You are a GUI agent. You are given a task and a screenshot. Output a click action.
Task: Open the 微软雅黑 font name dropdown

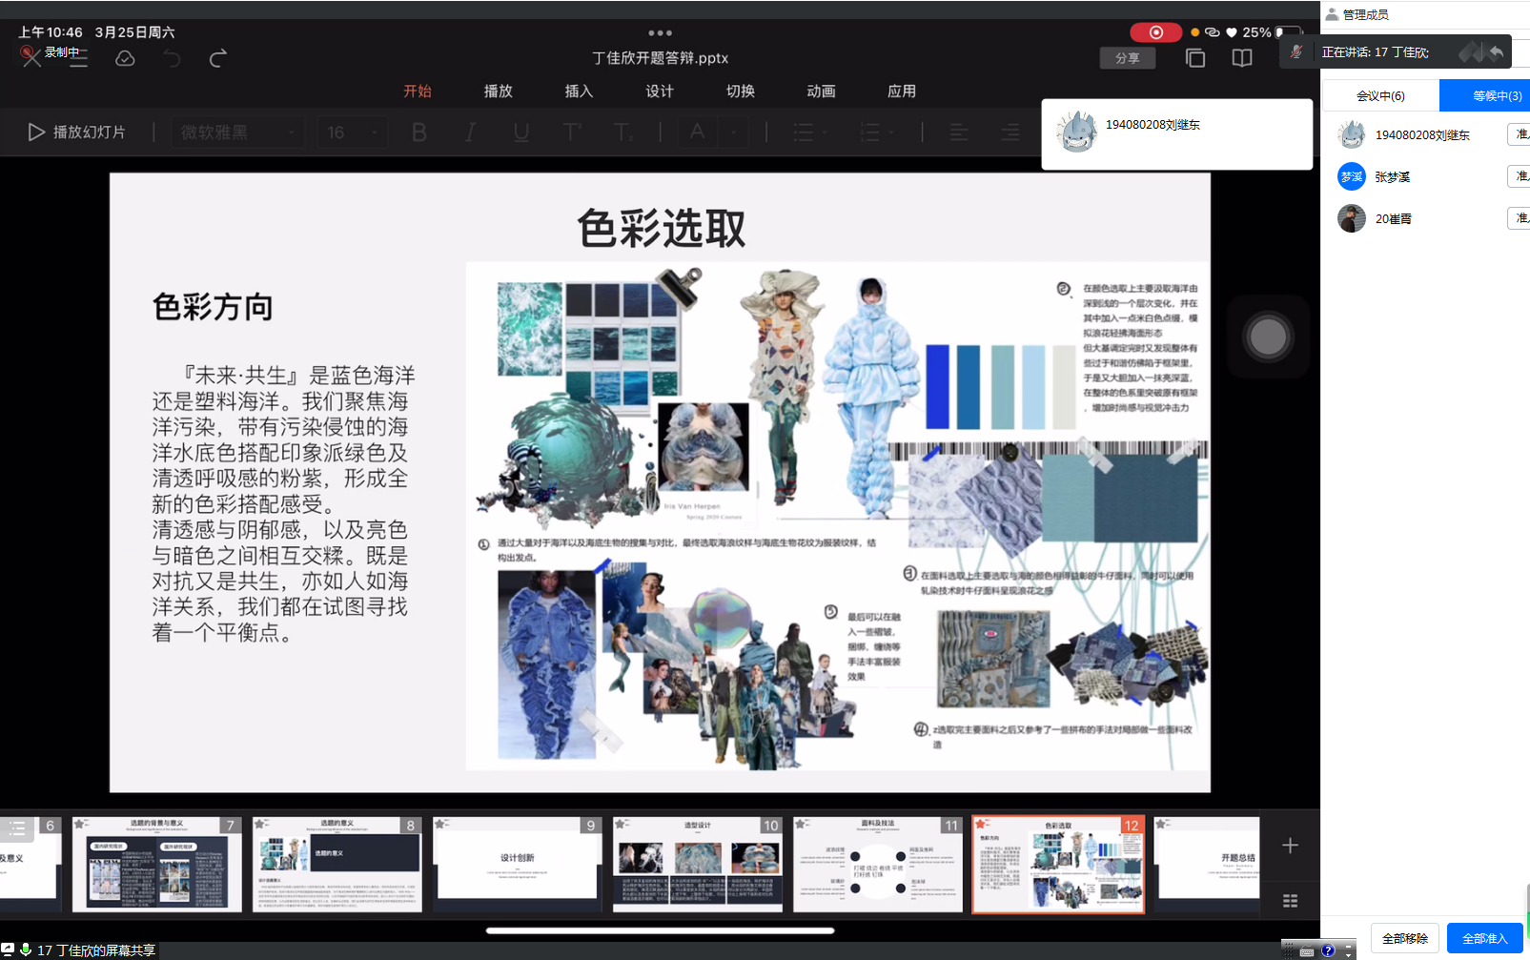pyautogui.click(x=238, y=133)
